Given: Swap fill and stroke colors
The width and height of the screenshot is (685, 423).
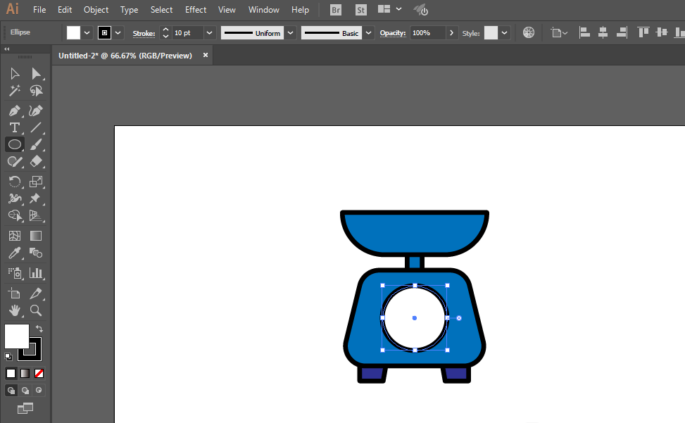Looking at the screenshot, I should (39, 329).
